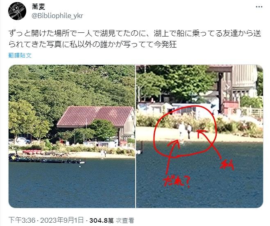Open the three-dot more options menu
This screenshot has height=226, width=270.
tap(259, 7)
